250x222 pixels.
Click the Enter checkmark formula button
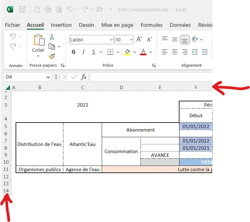coord(74,77)
